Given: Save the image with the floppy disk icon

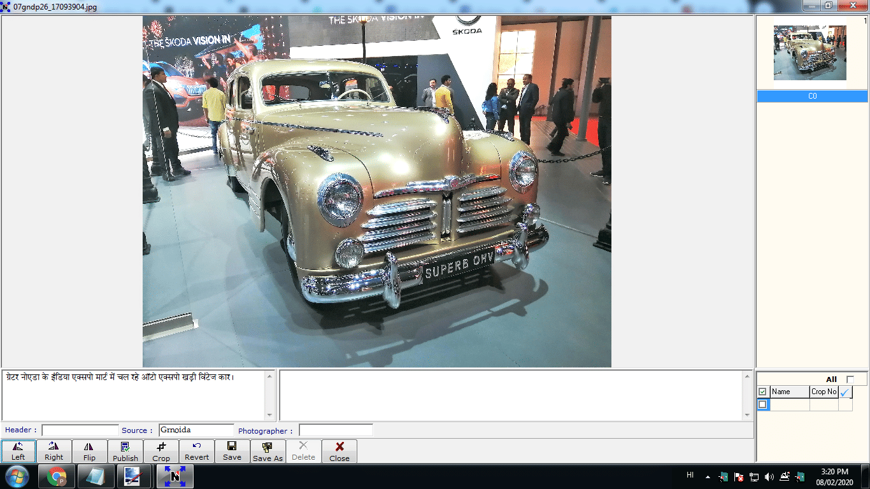Looking at the screenshot, I should (232, 451).
